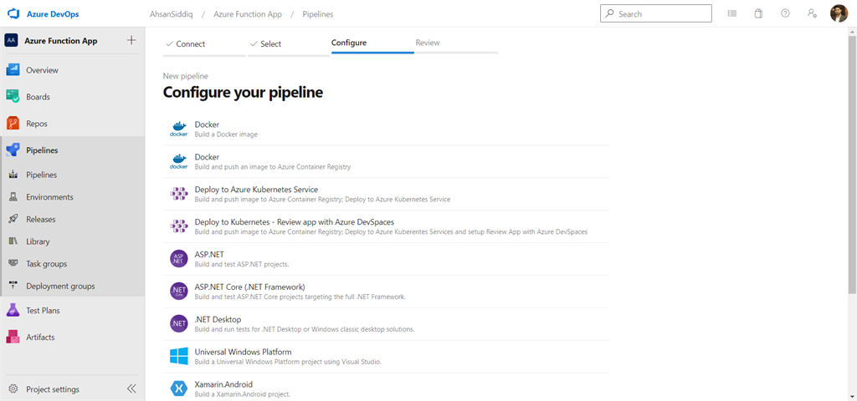857x401 pixels.
Task: Open the Task groups icon
Action: [13, 263]
